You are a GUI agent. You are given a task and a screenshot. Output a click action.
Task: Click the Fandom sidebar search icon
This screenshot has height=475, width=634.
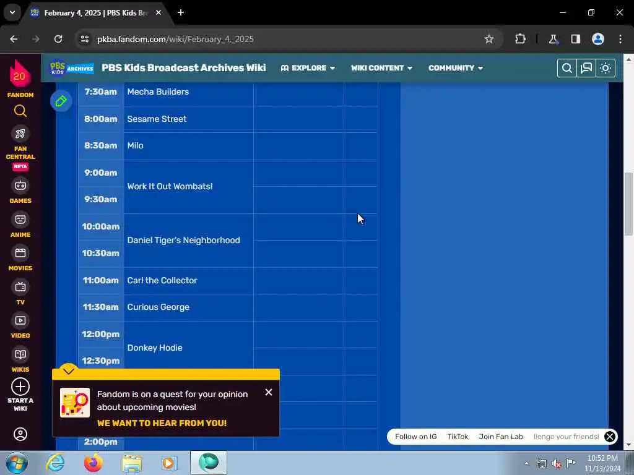click(x=20, y=111)
